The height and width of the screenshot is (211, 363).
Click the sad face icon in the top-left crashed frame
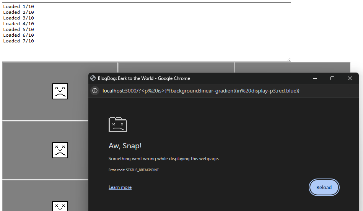60,91
